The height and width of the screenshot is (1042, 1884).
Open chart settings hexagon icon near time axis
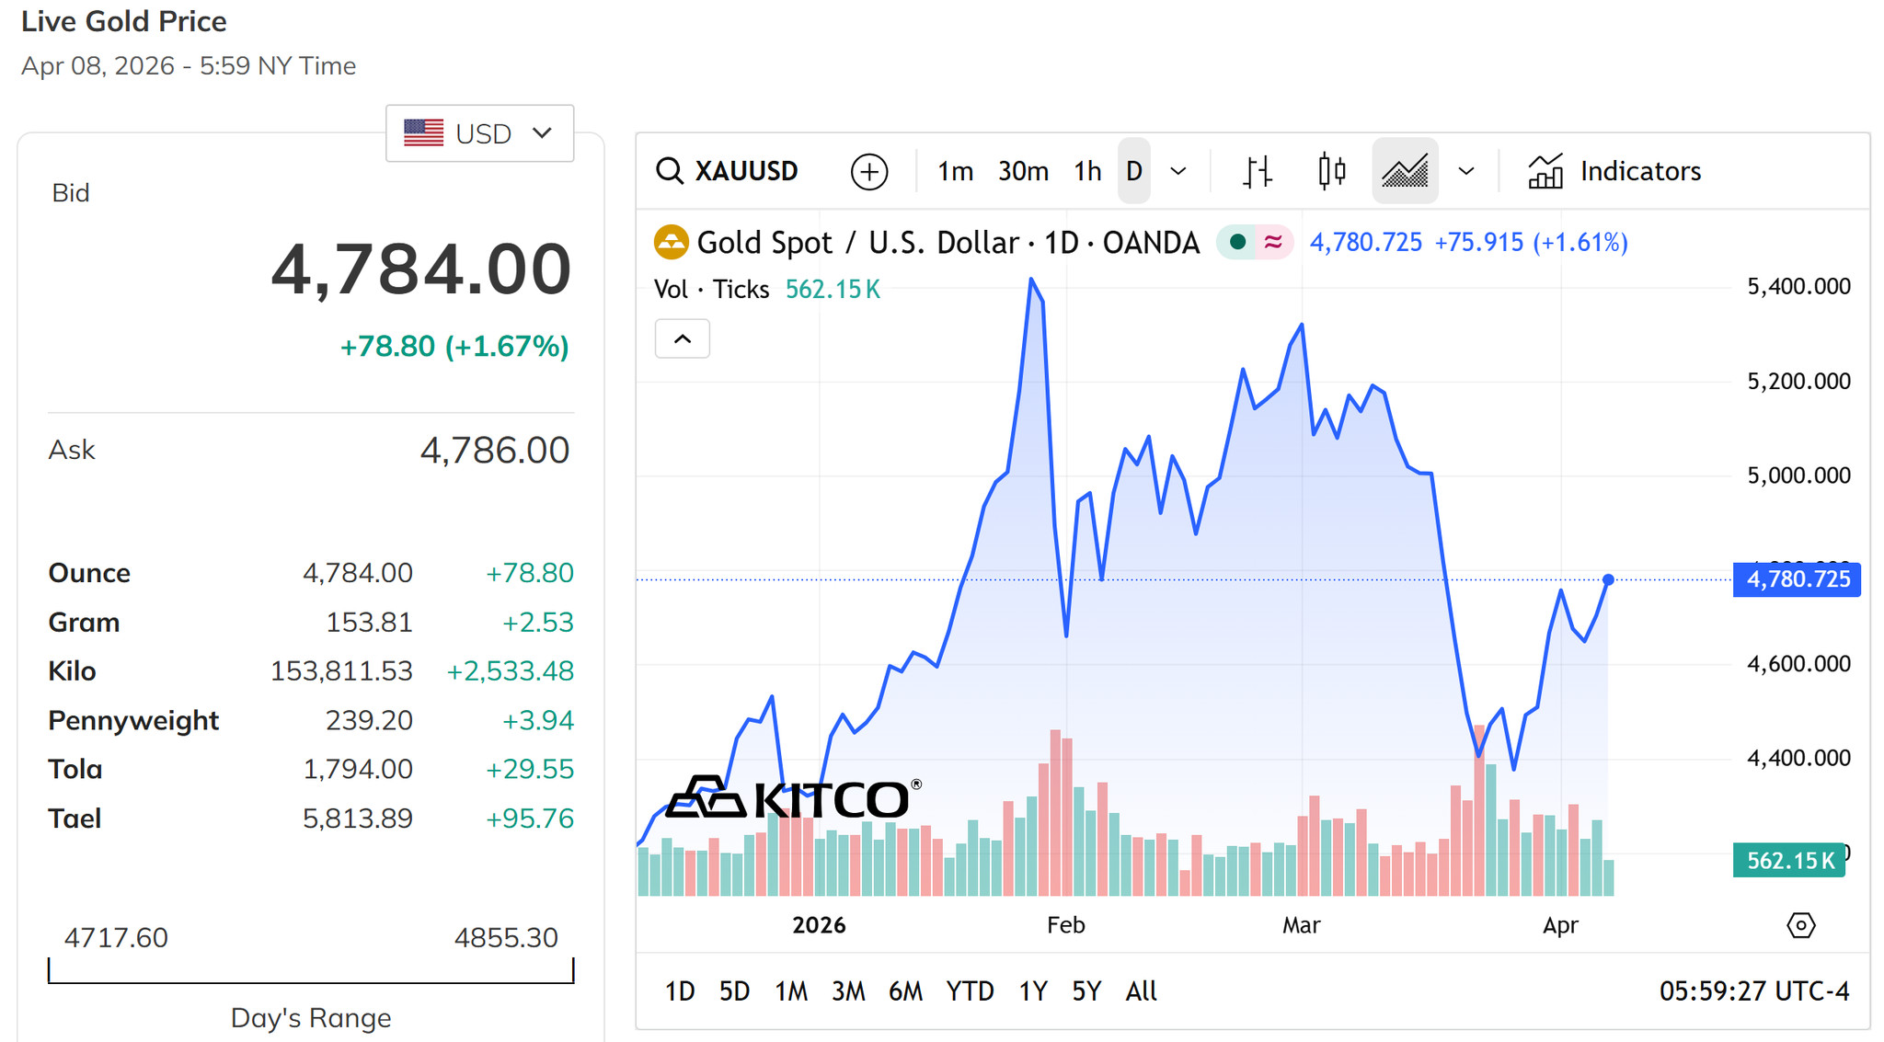(x=1800, y=925)
